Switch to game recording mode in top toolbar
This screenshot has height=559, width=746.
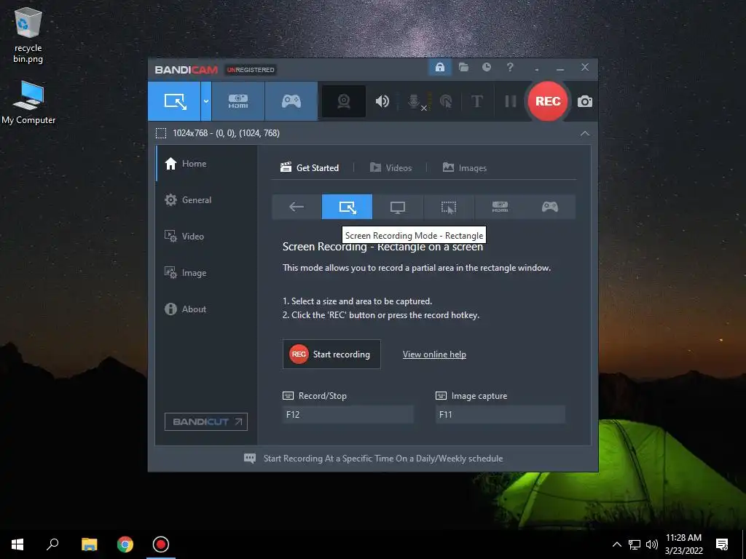coord(291,101)
